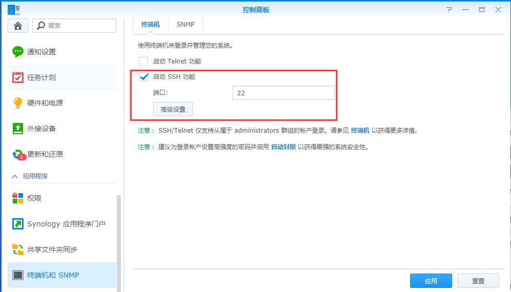Open 任务计划 calendar icon
The height and width of the screenshot is (292, 511).
pyautogui.click(x=18, y=77)
